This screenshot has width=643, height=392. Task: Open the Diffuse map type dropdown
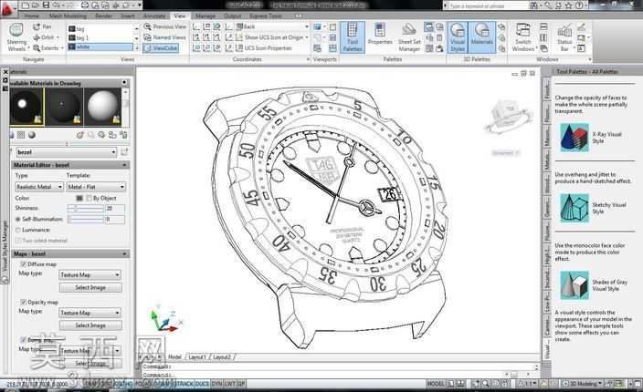[90, 274]
